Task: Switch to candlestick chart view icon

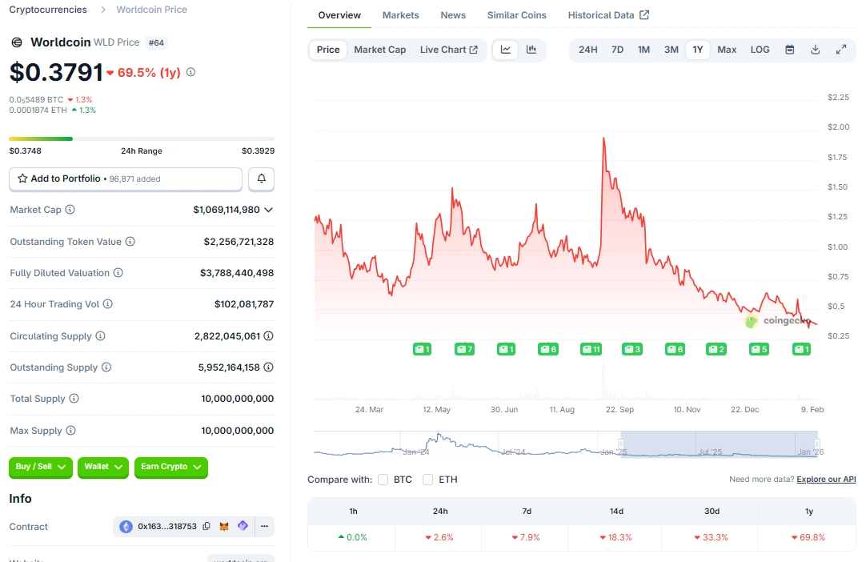Action: tap(531, 50)
